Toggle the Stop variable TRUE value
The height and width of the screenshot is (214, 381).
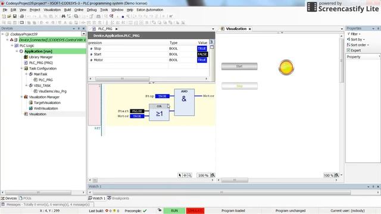(202, 49)
